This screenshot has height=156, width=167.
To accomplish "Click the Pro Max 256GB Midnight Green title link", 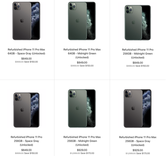I will tap(82, 141).
